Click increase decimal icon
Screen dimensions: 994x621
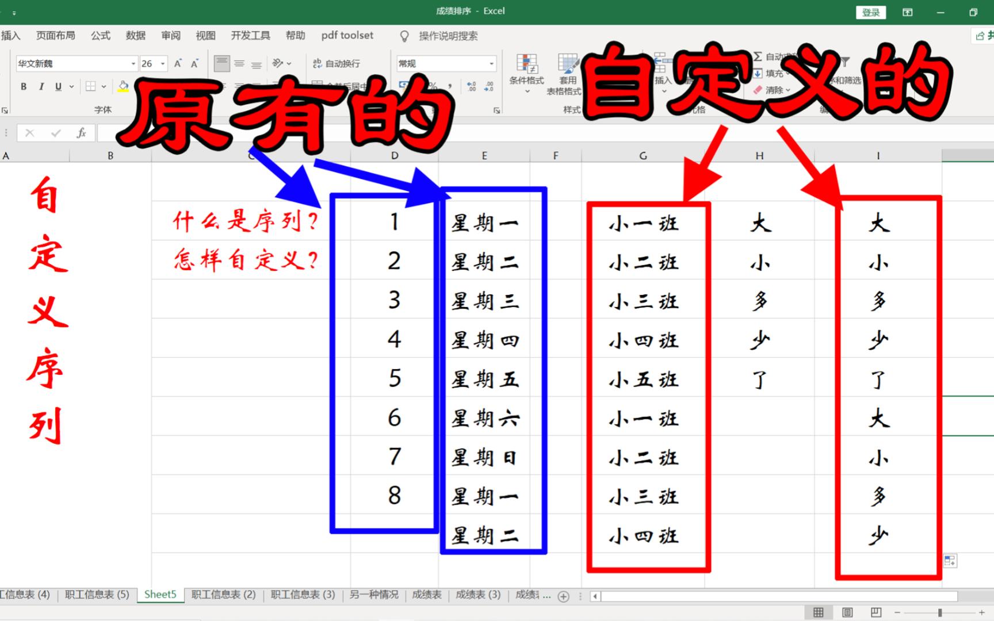coord(472,86)
